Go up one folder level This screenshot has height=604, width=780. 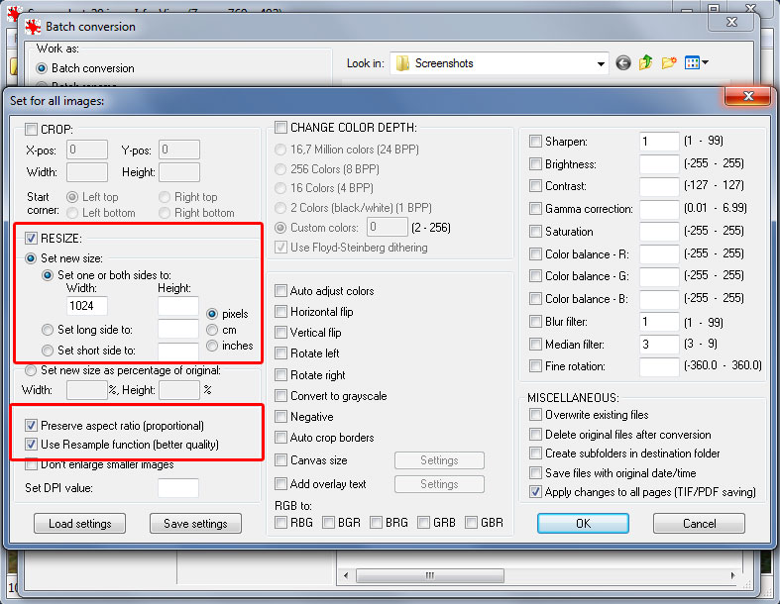click(646, 63)
